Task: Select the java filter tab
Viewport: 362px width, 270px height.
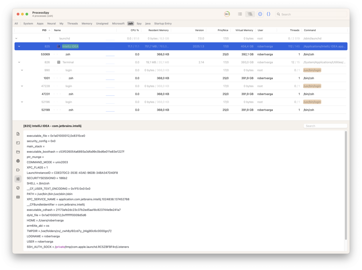Action: (148, 23)
